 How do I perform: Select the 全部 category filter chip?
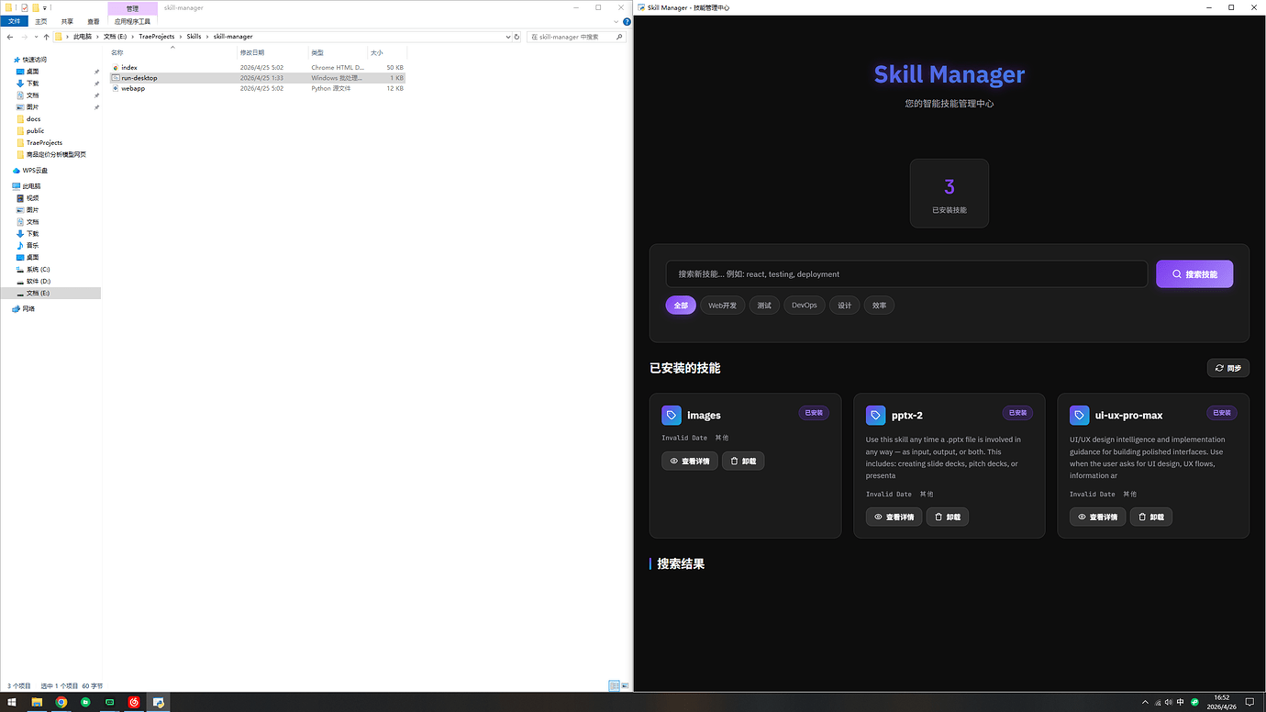pos(681,305)
